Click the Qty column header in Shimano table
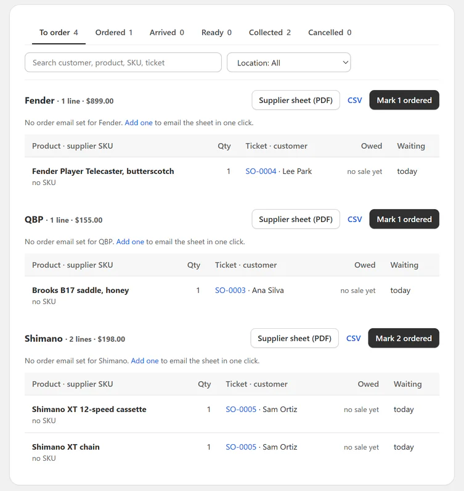The height and width of the screenshot is (491, 464). coord(205,384)
